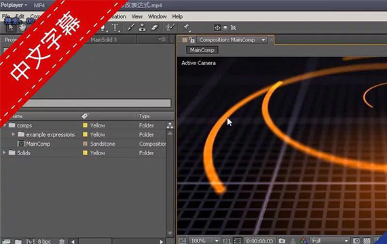Toggle the composition viewer lock icon
The width and height of the screenshot is (387, 244).
click(191, 40)
